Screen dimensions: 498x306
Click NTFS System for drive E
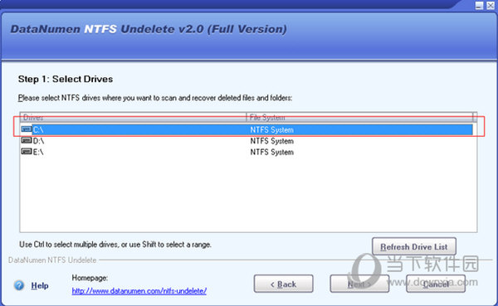tap(271, 152)
